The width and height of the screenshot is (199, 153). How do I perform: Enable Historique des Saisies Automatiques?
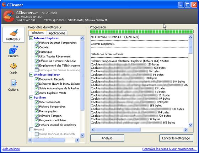(x=37, y=70)
